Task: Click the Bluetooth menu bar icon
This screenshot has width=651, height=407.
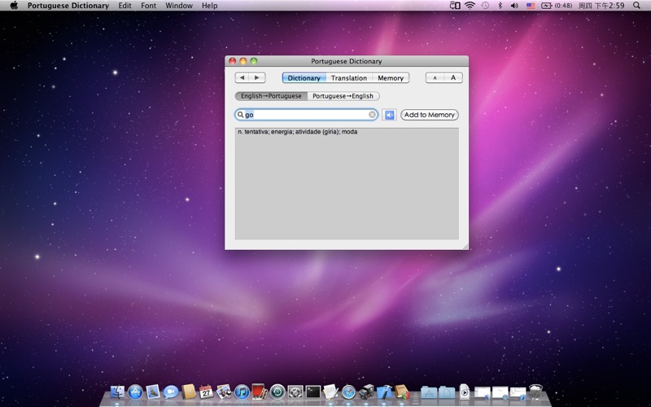Action: coord(500,6)
